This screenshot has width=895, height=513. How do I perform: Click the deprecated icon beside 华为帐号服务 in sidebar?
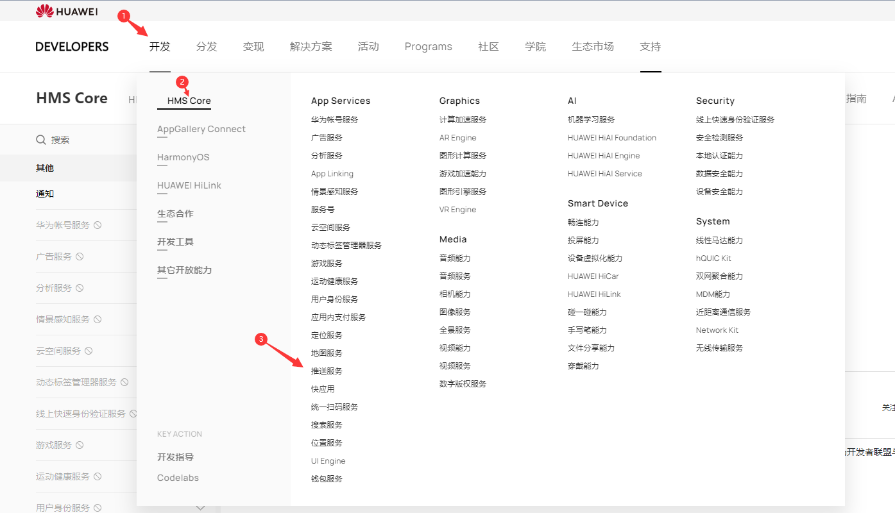tap(98, 225)
